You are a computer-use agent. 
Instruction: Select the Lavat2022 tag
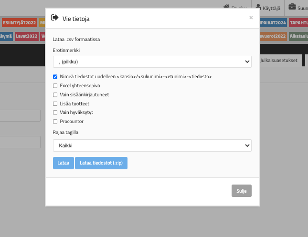point(26,36)
